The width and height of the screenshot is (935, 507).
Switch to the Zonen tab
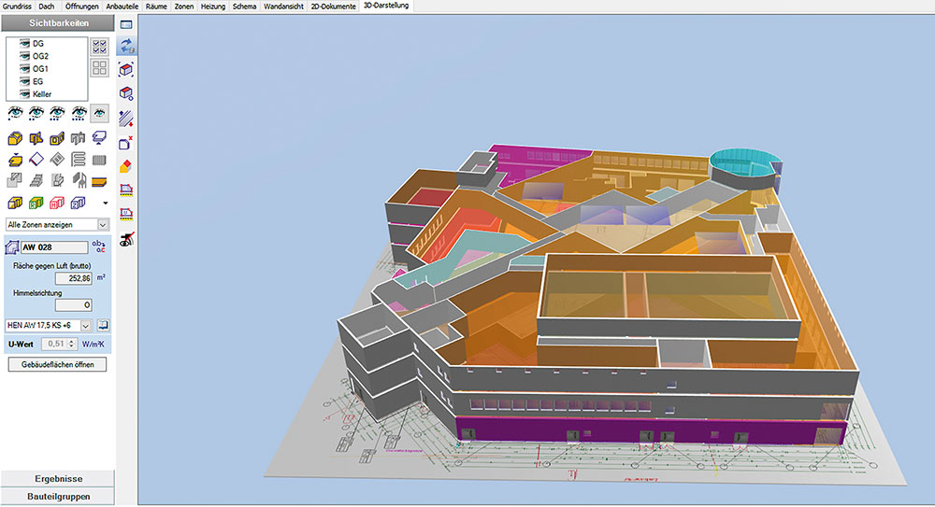(x=184, y=7)
